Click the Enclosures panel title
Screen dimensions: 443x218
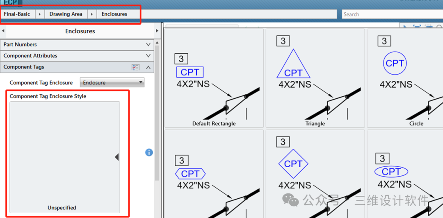tap(80, 31)
